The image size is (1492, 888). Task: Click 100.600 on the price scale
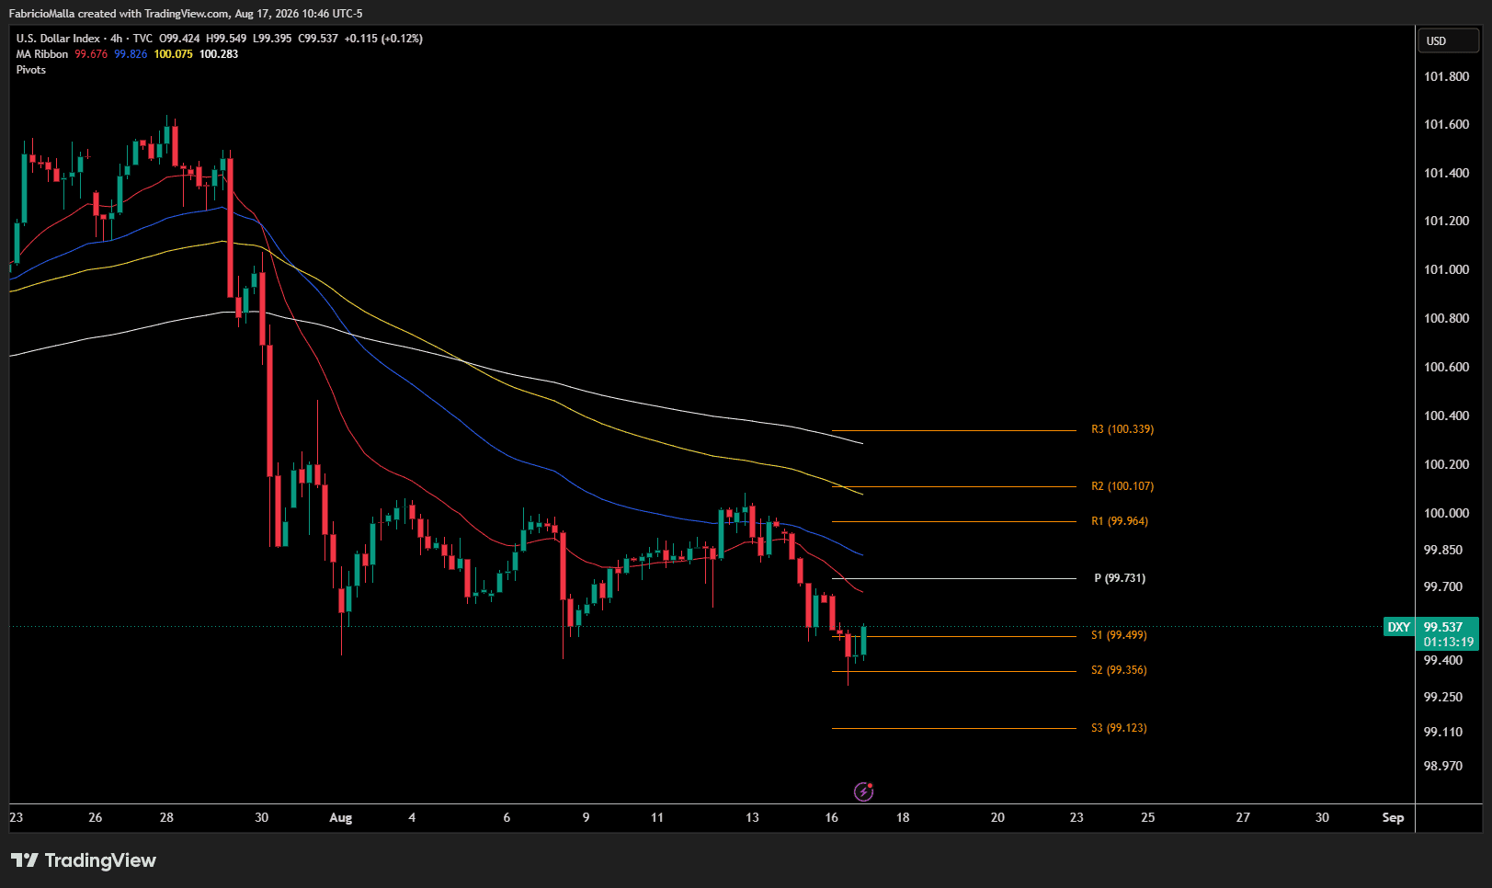coord(1447,367)
